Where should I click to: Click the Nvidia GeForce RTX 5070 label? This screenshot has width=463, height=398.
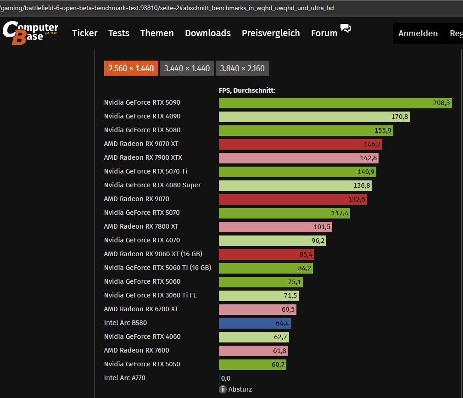(142, 213)
